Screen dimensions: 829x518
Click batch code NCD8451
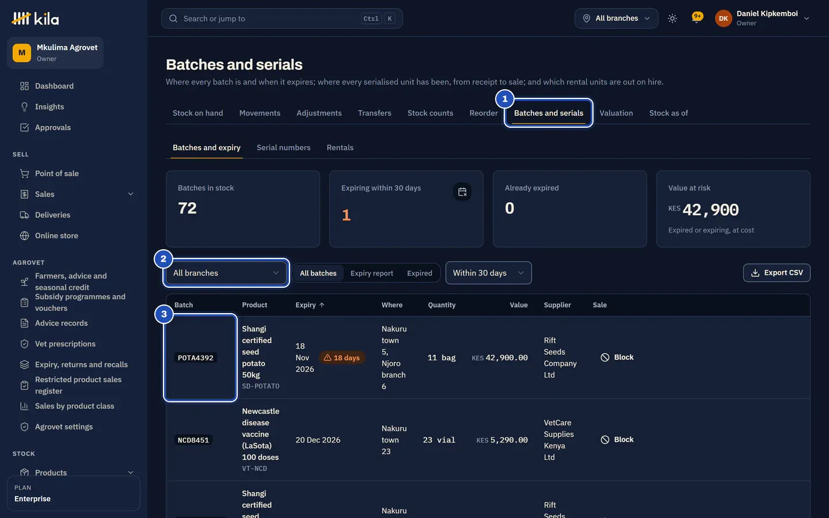tap(193, 440)
